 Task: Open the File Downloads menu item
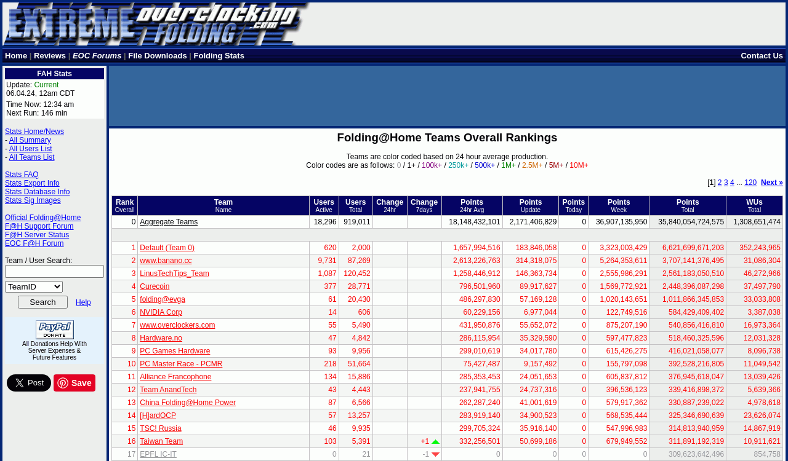(x=158, y=56)
